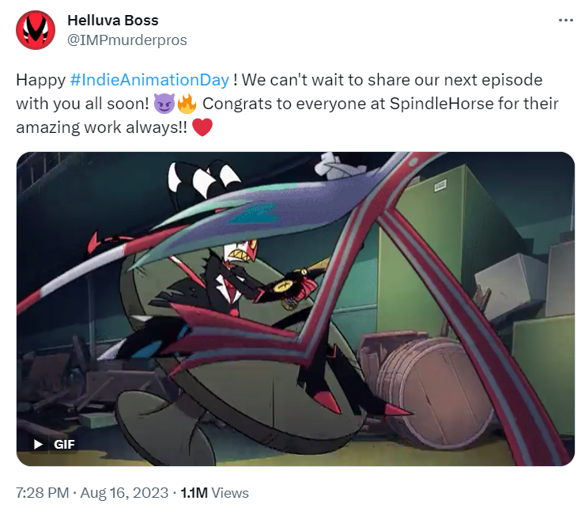Image resolution: width=585 pixels, height=512 pixels.
Task: Click the Helluva Boss display name
Action: coord(113,20)
